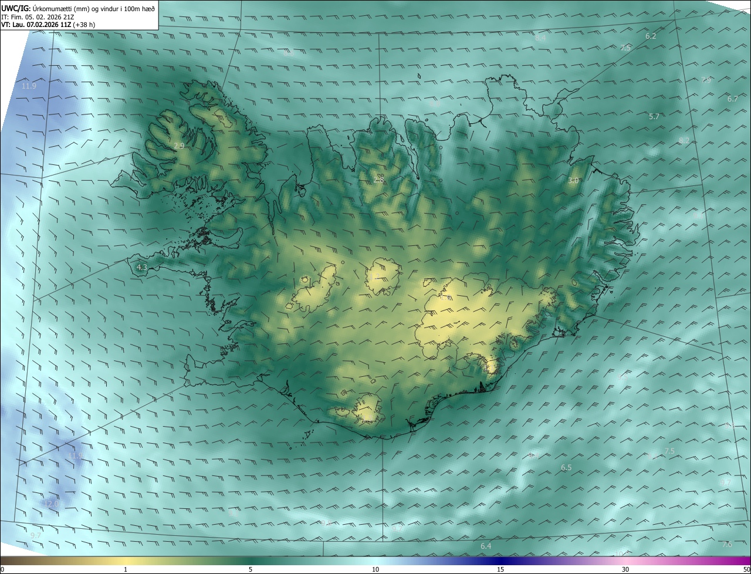Select the 6.2 value label

click(x=651, y=36)
